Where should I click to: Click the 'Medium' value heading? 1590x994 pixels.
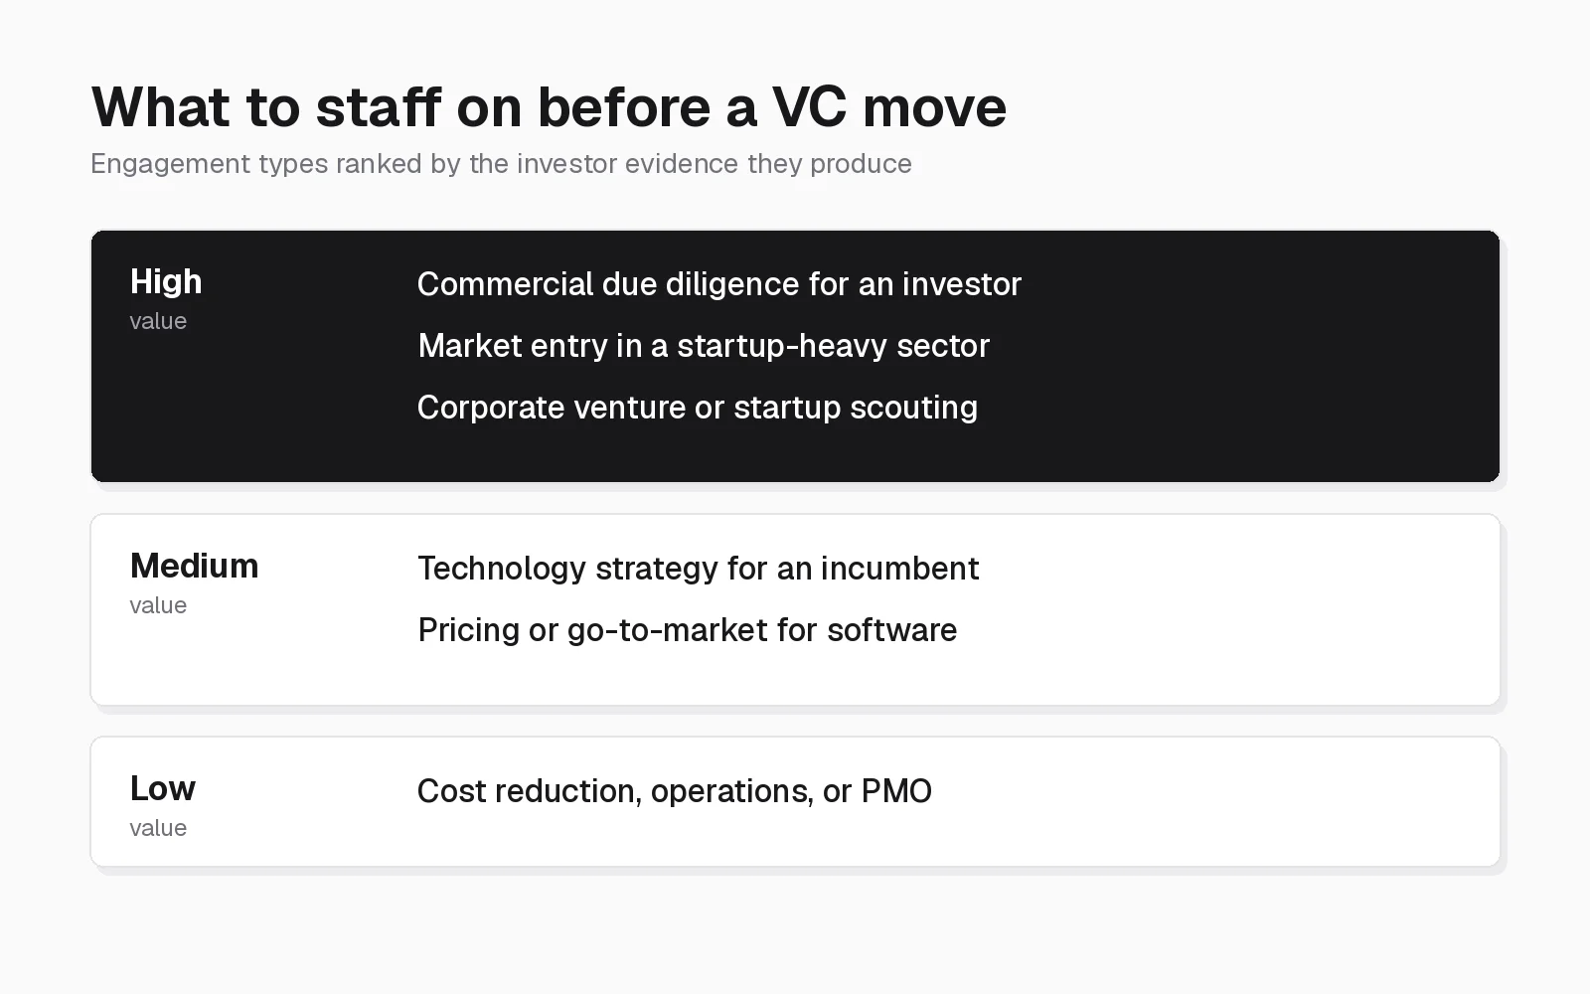[x=195, y=566]
